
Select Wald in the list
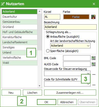coord(19,63)
